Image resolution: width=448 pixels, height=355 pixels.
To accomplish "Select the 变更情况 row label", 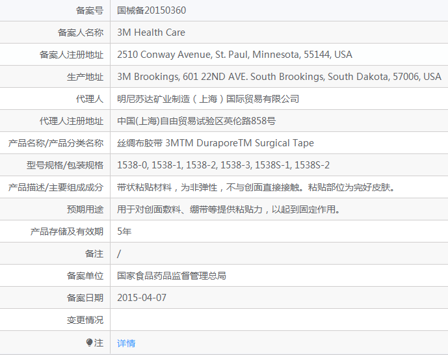I will 85,320.
